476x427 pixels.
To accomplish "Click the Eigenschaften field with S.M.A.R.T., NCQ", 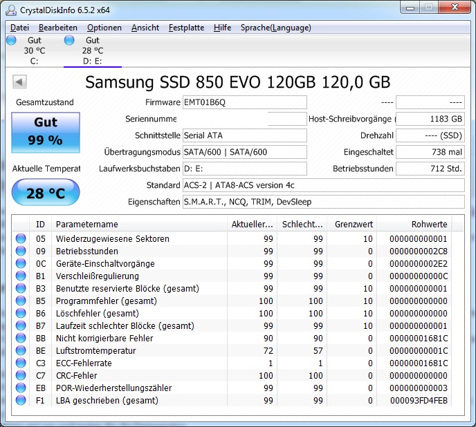I will click(324, 202).
